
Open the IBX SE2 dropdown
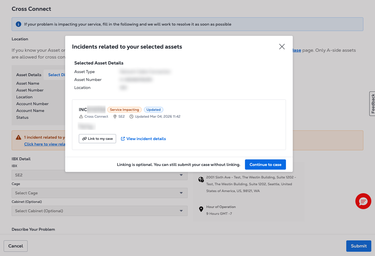[x=100, y=175]
